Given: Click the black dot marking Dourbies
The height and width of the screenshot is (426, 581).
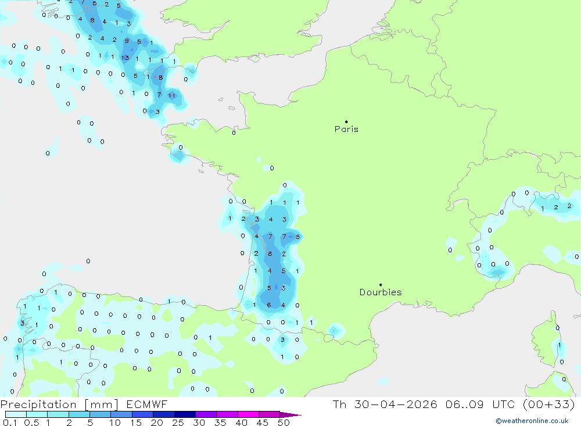Looking at the screenshot, I should [x=381, y=285].
